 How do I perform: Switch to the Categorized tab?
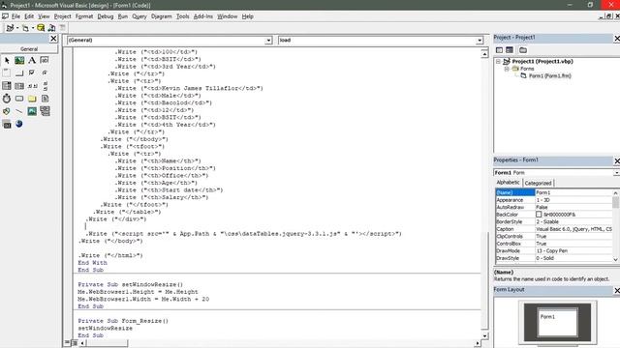coord(538,183)
